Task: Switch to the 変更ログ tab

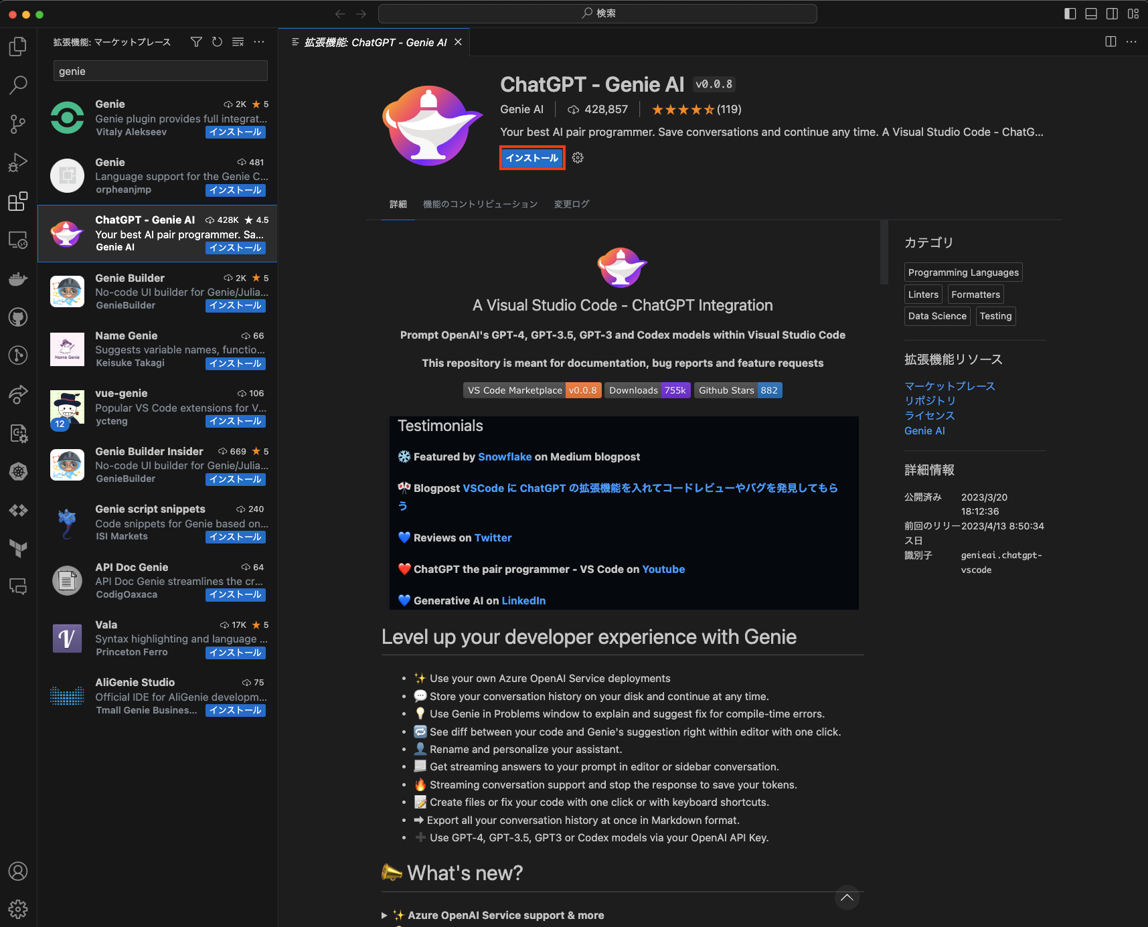Action: click(572, 204)
